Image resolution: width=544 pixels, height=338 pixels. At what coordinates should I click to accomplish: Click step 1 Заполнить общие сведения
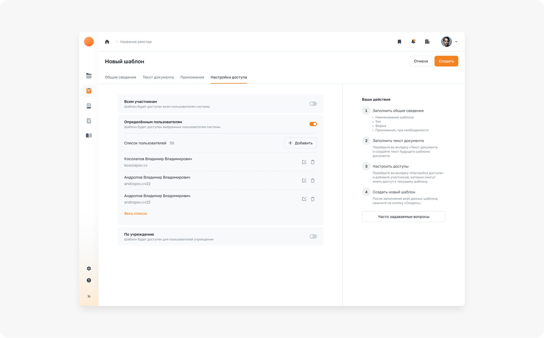coord(398,111)
